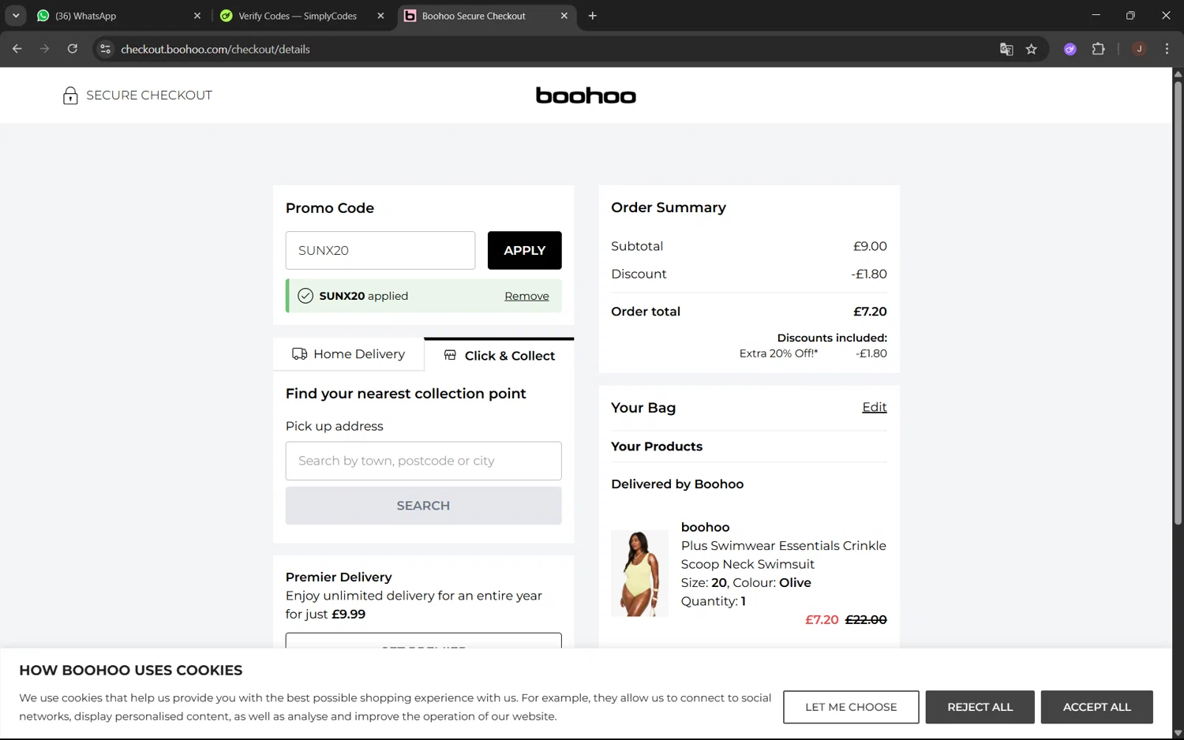Viewport: 1184px width, 740px height.
Task: Click the SEARCH collection point button
Action: pyautogui.click(x=424, y=506)
